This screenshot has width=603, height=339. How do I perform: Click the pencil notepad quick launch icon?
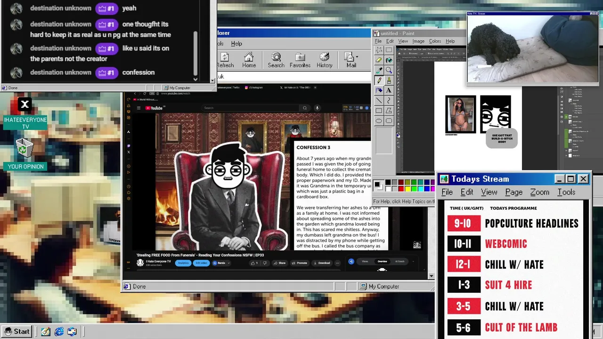pyautogui.click(x=45, y=331)
